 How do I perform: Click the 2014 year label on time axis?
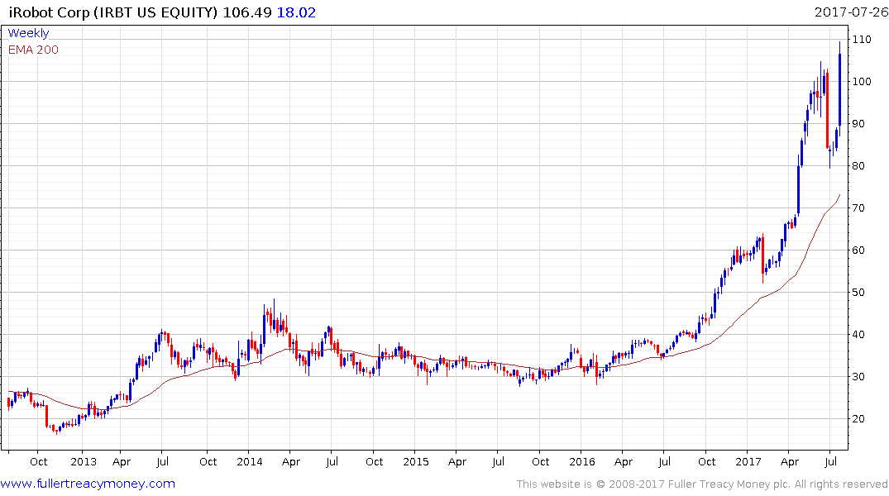tap(250, 461)
